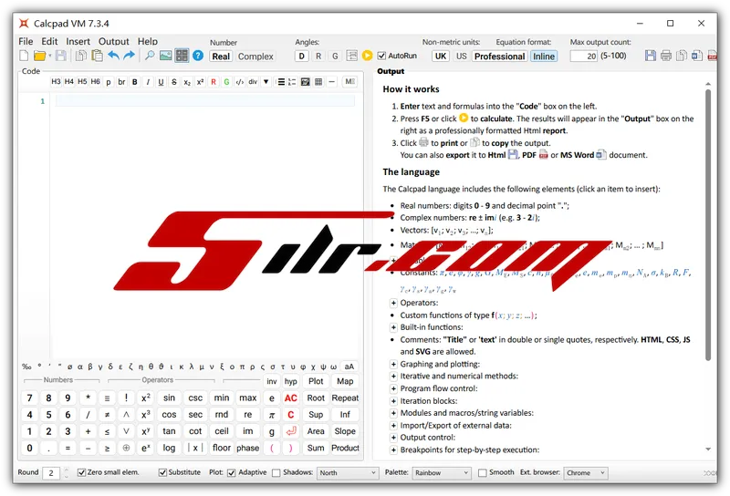The width and height of the screenshot is (730, 496).
Task: Insert subscript with x₂ button
Action: pyautogui.click(x=187, y=82)
